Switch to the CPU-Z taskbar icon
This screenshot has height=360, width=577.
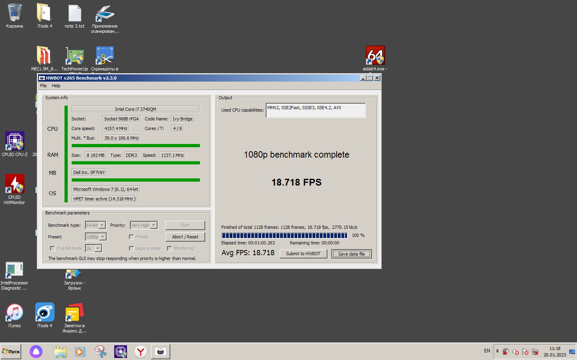[121, 352]
